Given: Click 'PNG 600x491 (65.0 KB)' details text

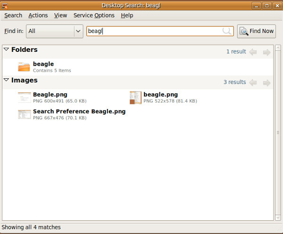Looking at the screenshot, I should tap(60, 101).
